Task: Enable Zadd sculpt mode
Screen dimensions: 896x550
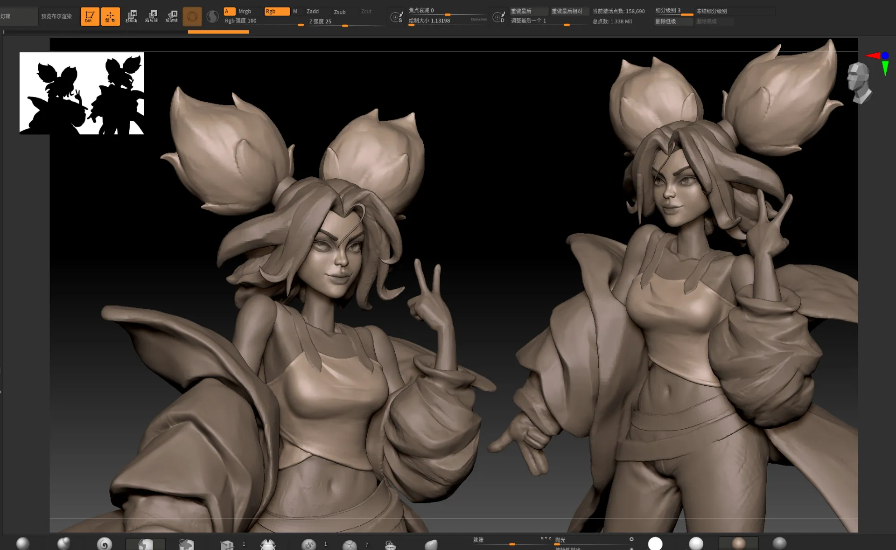Action: pos(313,11)
